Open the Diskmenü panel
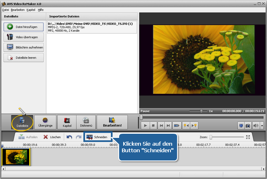267x179 pixels. pyautogui.click(x=86, y=122)
